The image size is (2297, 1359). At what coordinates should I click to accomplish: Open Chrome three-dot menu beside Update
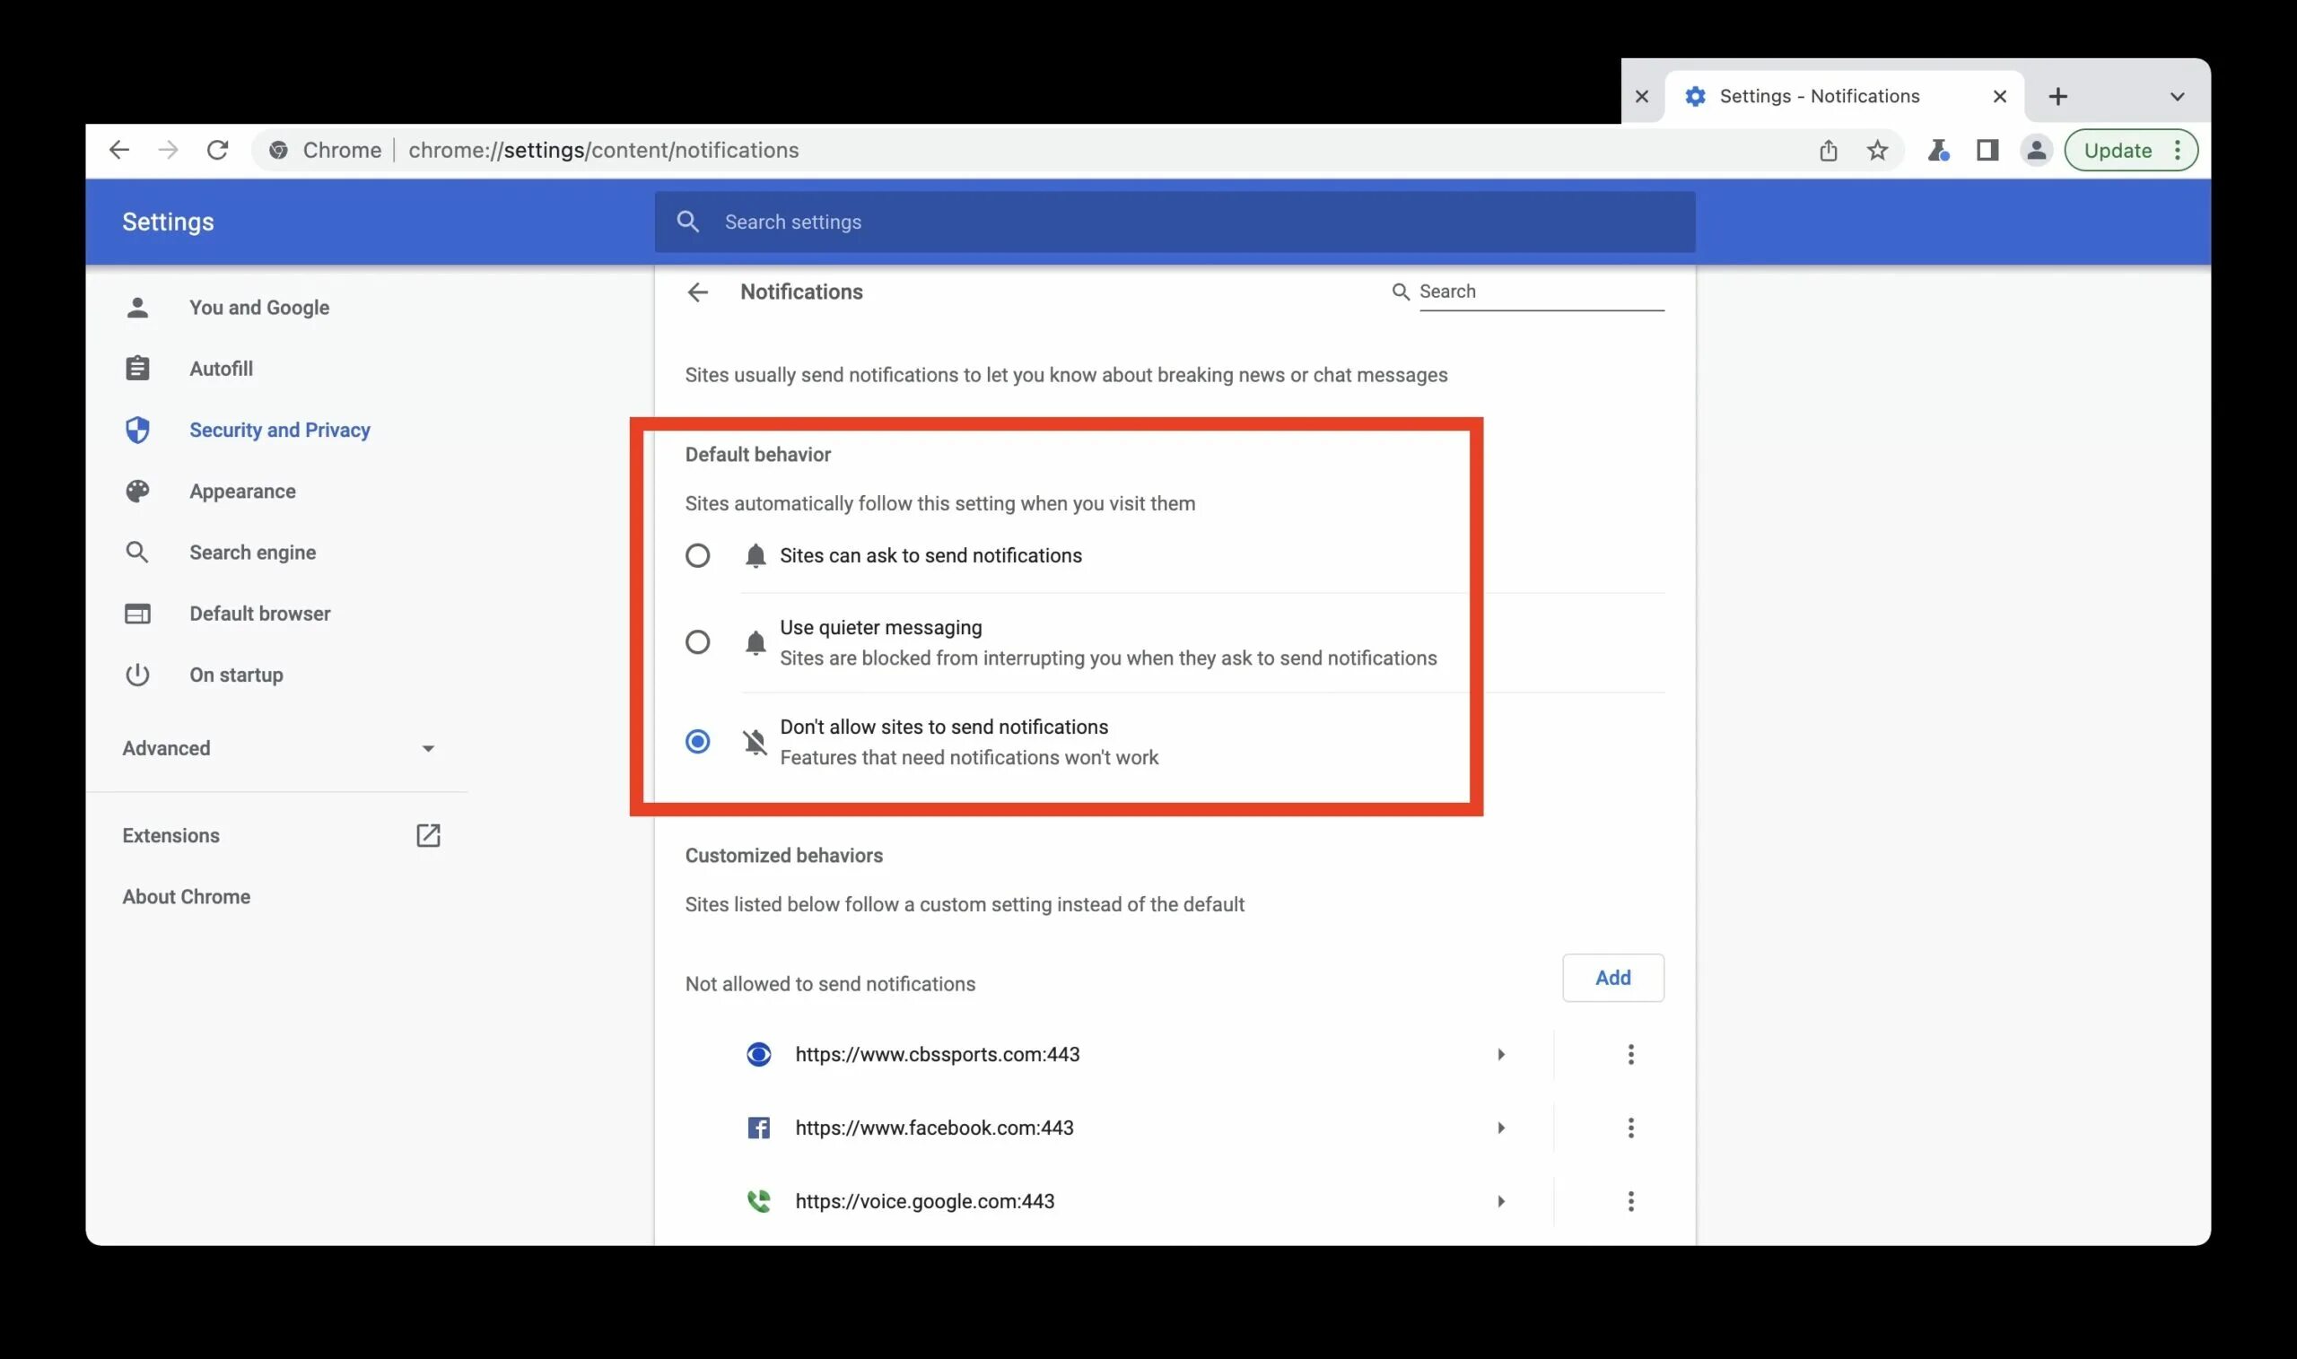click(x=2178, y=150)
